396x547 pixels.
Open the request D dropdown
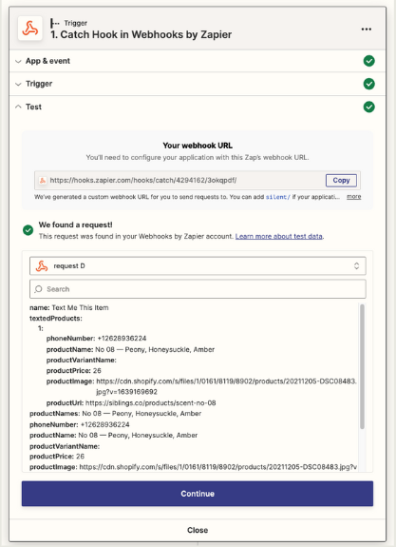tap(198, 266)
